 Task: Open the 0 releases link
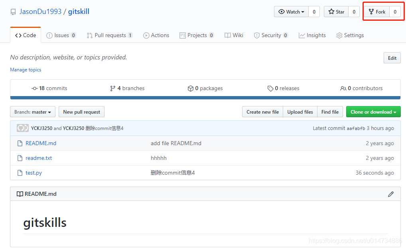coord(283,88)
